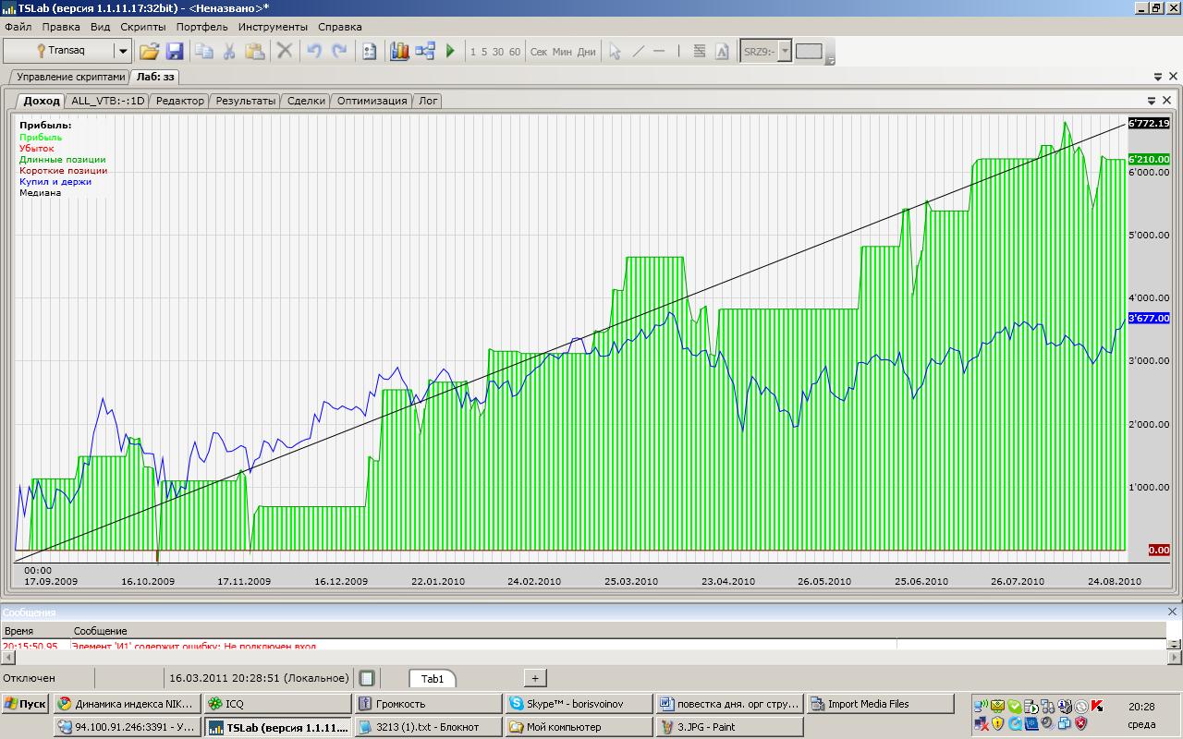The image size is (1183, 739).
Task: Open the document tab list dropdown arrow
Action: pyautogui.click(x=1158, y=77)
